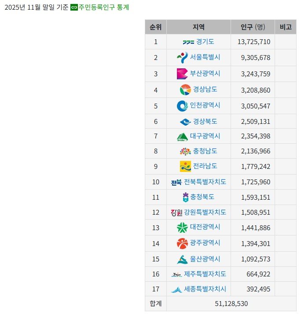The width and height of the screenshot is (301, 317).
Task: Click the Gyeonggi-do logo icon
Action: click(188, 42)
